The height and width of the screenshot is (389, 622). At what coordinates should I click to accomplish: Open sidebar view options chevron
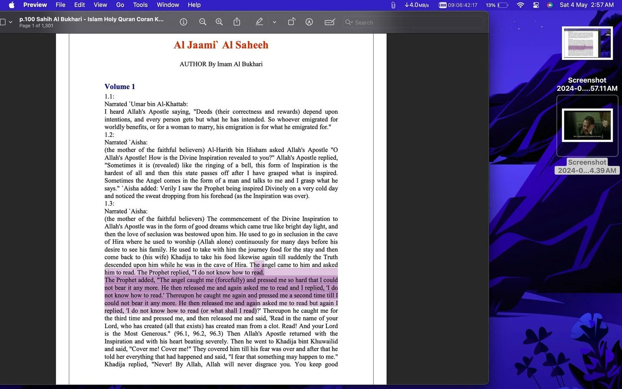click(x=11, y=22)
